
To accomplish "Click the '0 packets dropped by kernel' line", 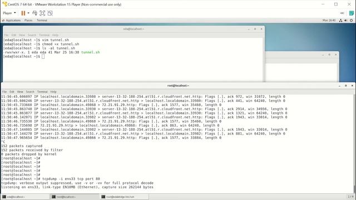I will tap(29, 154).
